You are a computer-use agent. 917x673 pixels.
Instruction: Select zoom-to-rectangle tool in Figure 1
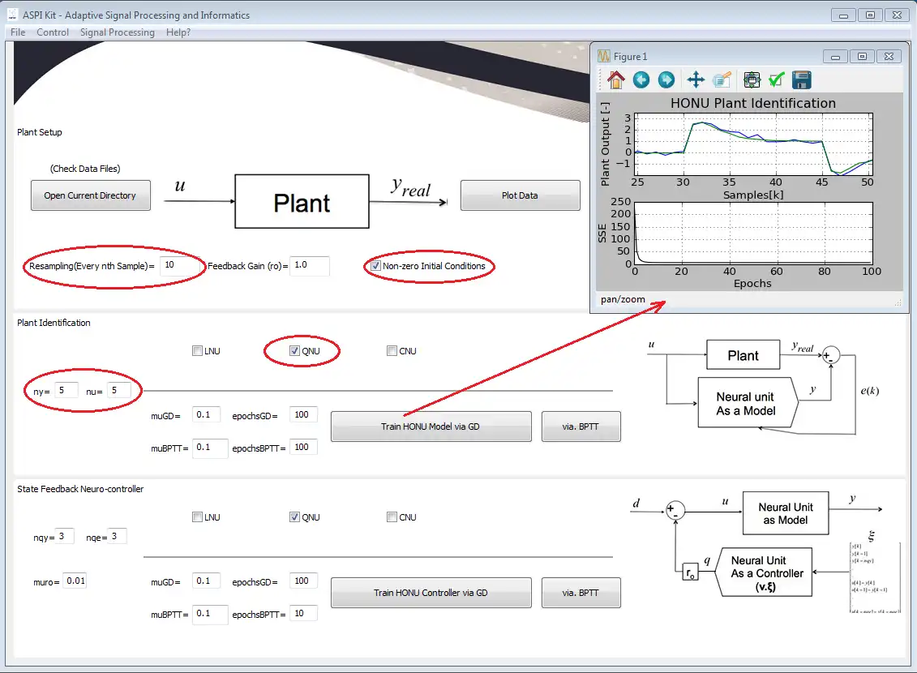[x=722, y=79]
